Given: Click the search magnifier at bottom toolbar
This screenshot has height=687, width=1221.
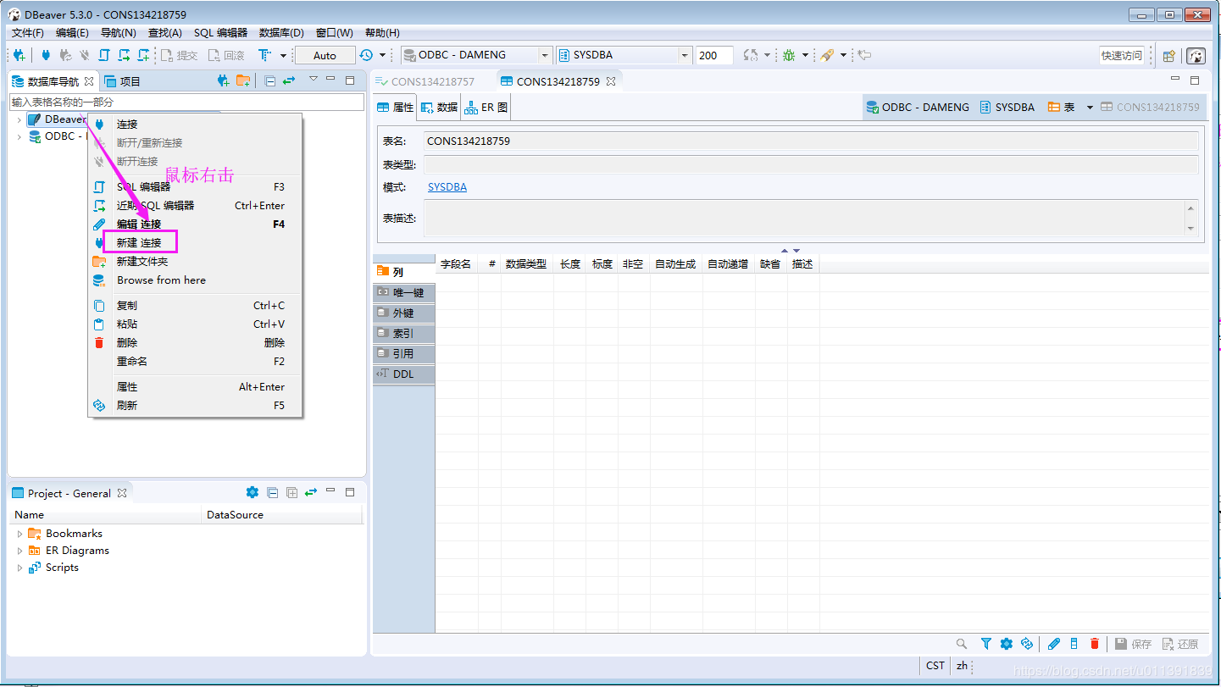Looking at the screenshot, I should pyautogui.click(x=961, y=644).
